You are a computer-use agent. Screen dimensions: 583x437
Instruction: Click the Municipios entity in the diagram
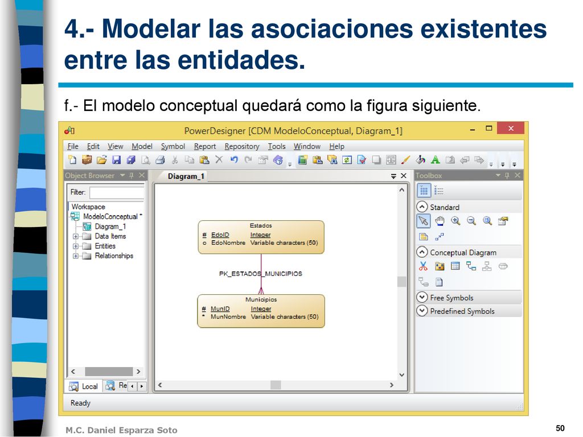[x=261, y=311]
